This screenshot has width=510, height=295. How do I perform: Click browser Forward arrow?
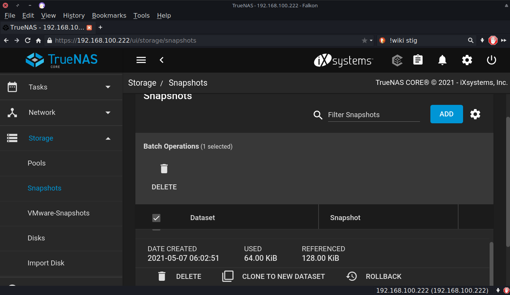(17, 40)
